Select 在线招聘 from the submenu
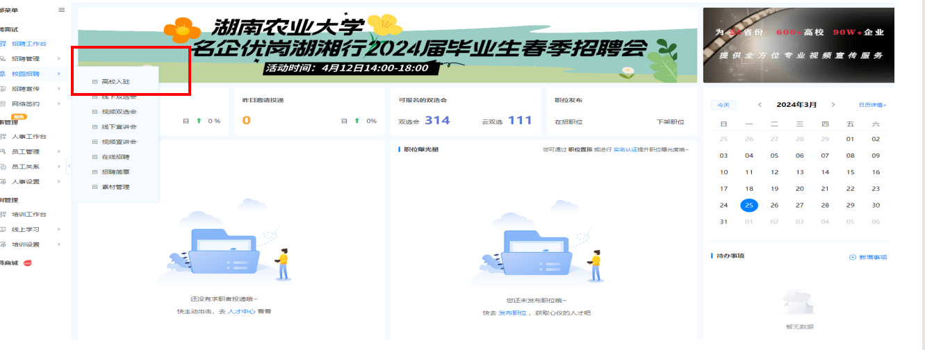The width and height of the screenshot is (925, 350). pos(115,157)
